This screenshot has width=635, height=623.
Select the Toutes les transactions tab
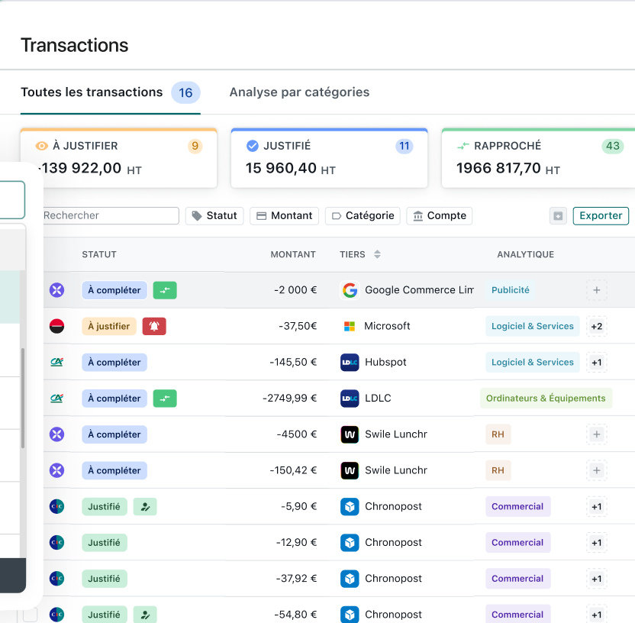pos(92,92)
